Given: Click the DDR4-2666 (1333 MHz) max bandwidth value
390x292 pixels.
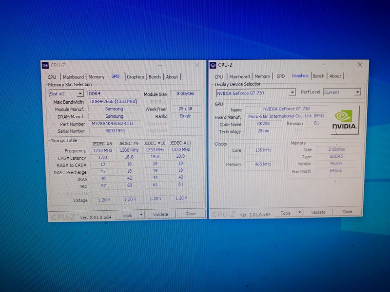Looking at the screenshot, I should 114,101.
